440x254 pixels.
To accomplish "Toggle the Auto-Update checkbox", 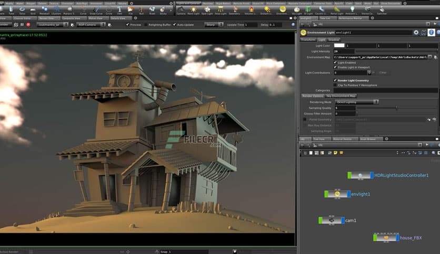I will pyautogui.click(x=175, y=25).
